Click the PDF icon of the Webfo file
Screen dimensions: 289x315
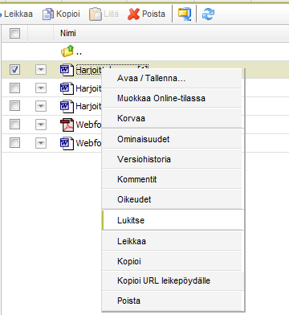pyautogui.click(x=67, y=125)
